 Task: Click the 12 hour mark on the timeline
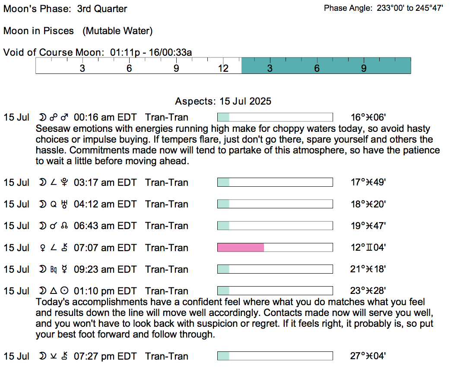pos(223,69)
